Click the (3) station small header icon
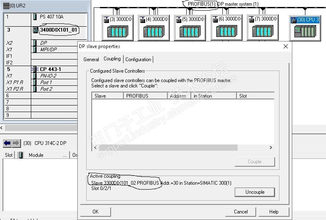Image resolution: width=326 pixels, height=220 pixels. [106, 20]
